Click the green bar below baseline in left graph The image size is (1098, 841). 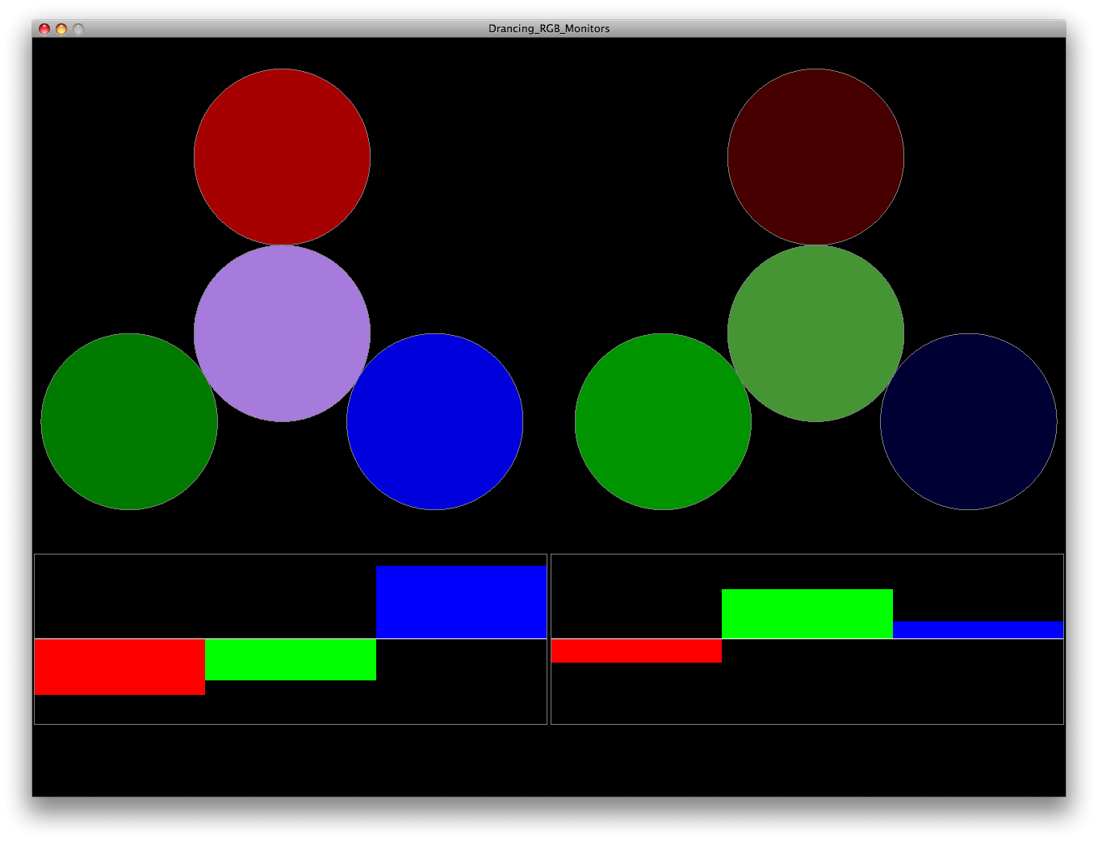pos(291,659)
